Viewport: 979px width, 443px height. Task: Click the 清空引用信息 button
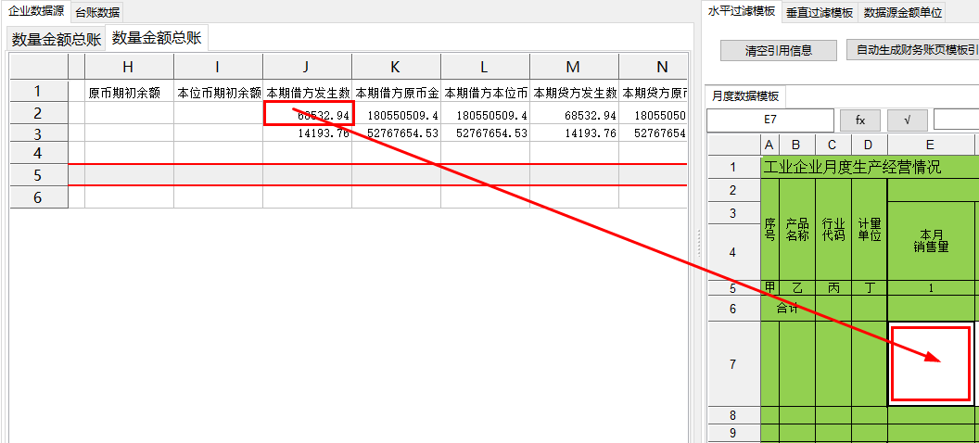[x=779, y=51]
